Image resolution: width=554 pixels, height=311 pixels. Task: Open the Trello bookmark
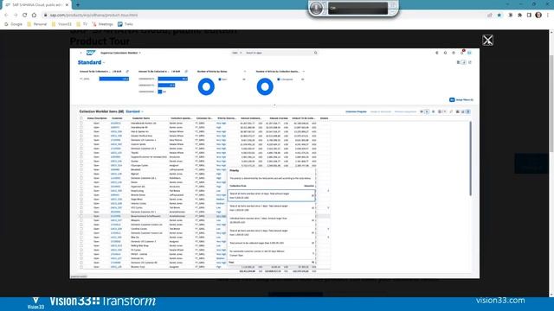pyautogui.click(x=126, y=24)
